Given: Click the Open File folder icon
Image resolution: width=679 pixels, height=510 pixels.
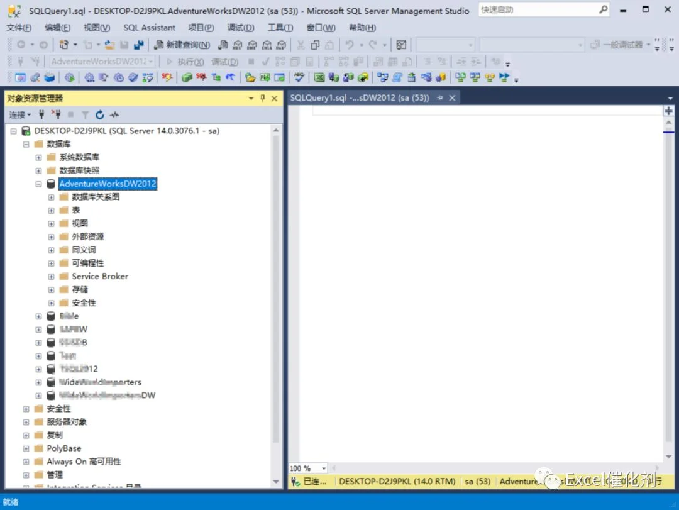Looking at the screenshot, I should click(109, 45).
